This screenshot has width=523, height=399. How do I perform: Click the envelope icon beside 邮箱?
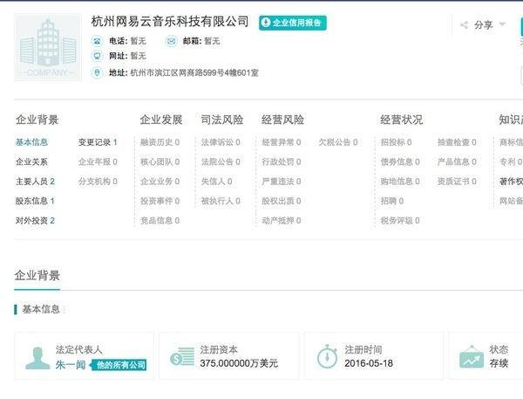171,41
